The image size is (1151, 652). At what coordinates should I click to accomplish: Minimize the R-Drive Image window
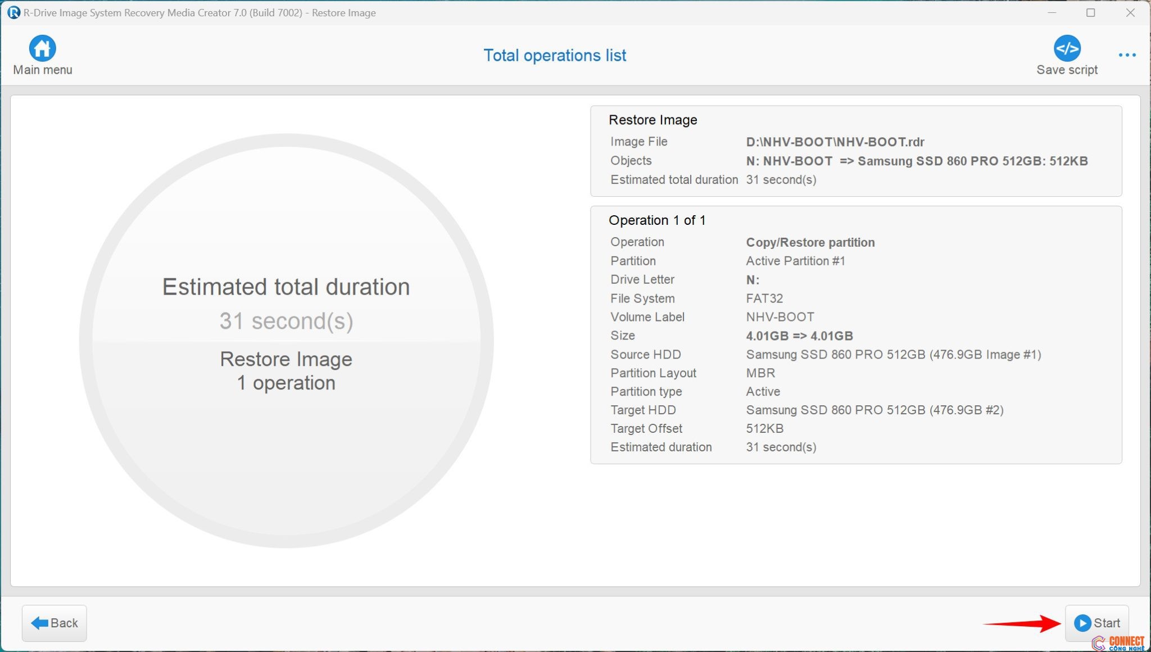click(x=1052, y=12)
